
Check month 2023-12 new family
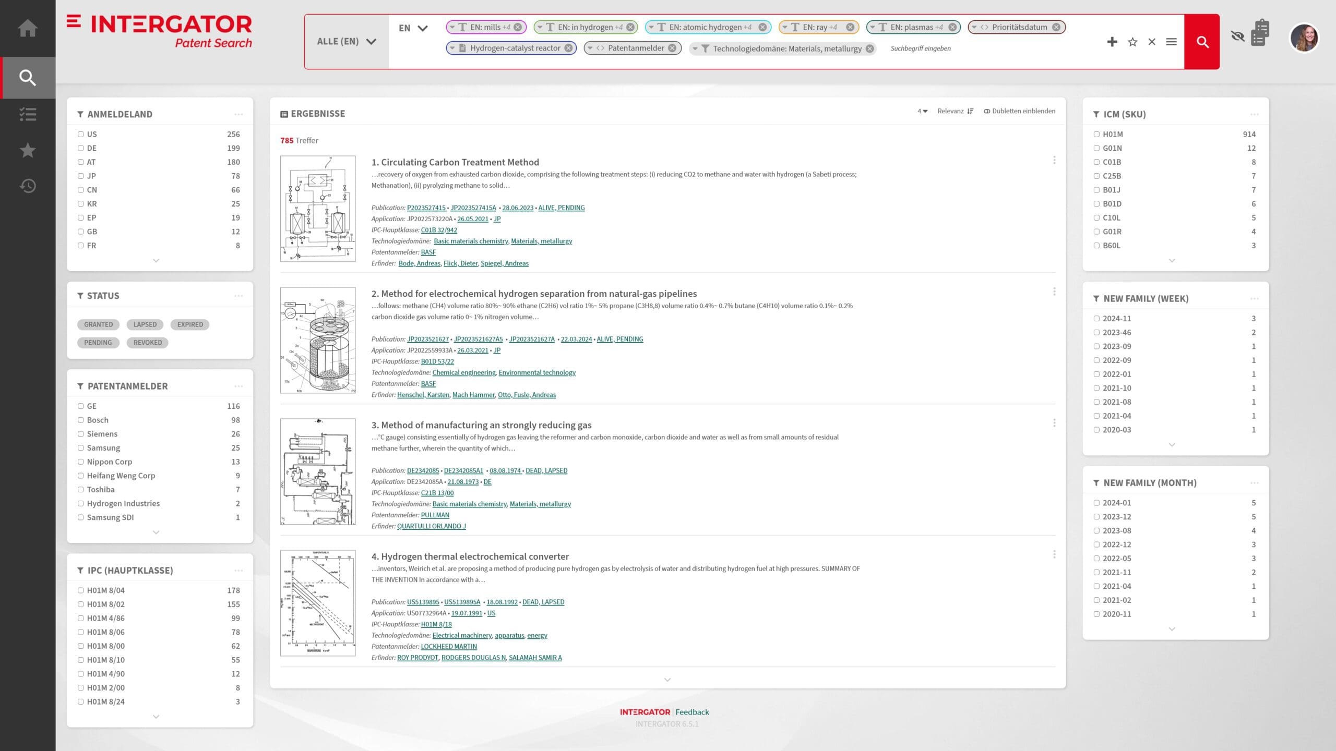pos(1096,516)
